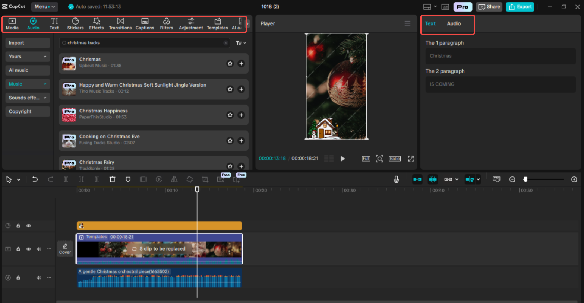Select the Effects panel
584x303 pixels.
pyautogui.click(x=96, y=23)
